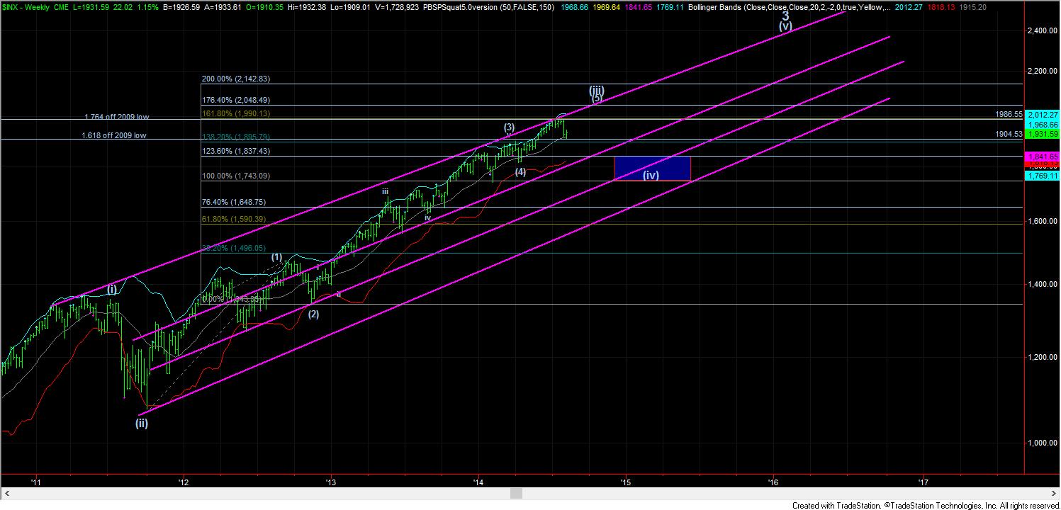This screenshot has width=1061, height=510.
Task: Click the 2,200.00 price axis label
Action: coord(1041,71)
